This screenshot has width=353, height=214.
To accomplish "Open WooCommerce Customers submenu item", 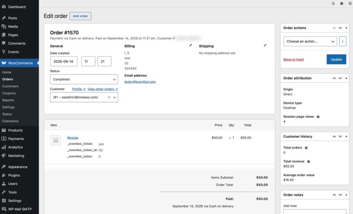I will [10, 86].
